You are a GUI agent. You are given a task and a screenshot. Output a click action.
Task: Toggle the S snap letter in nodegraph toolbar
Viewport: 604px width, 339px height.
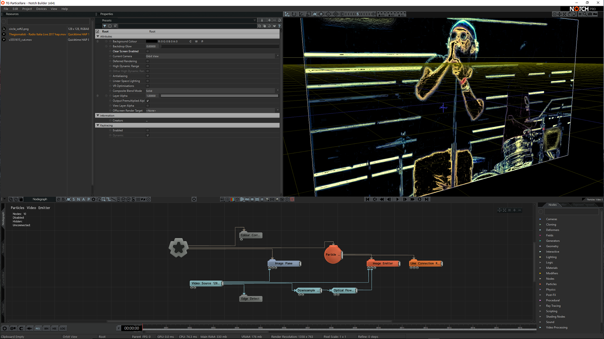(74, 199)
